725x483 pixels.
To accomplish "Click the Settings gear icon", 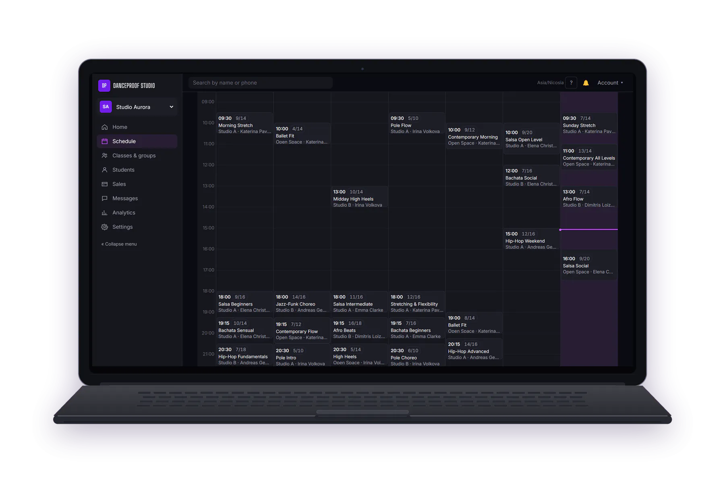I will (105, 227).
